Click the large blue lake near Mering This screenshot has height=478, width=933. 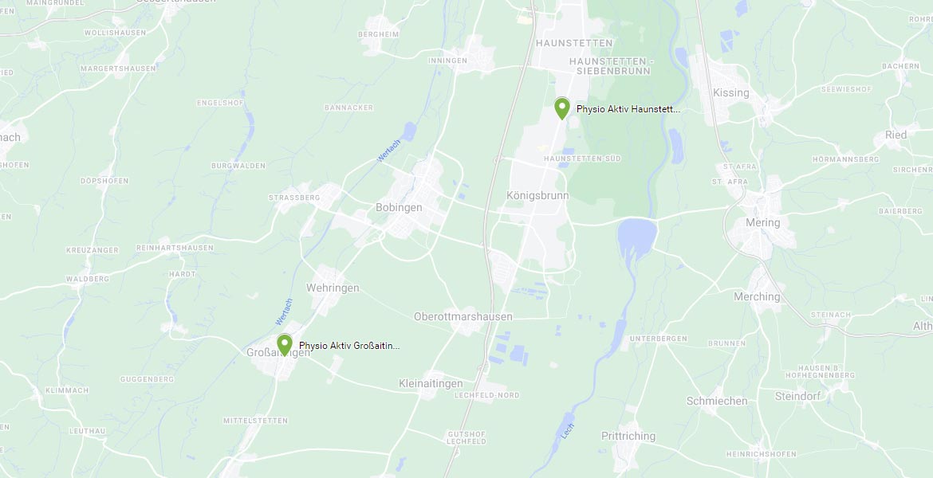[x=636, y=237]
